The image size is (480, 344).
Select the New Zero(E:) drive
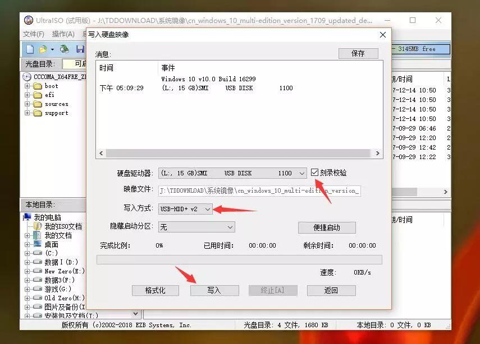(x=65, y=271)
